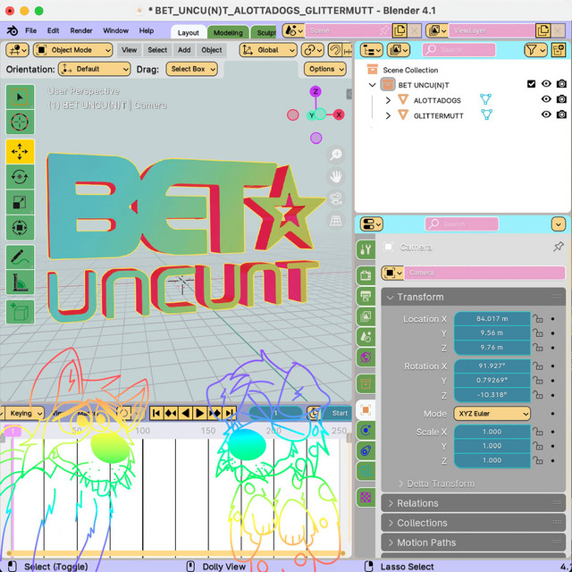Toggle camera view icon in viewport
Image resolution: width=572 pixels, height=572 pixels.
[336, 199]
